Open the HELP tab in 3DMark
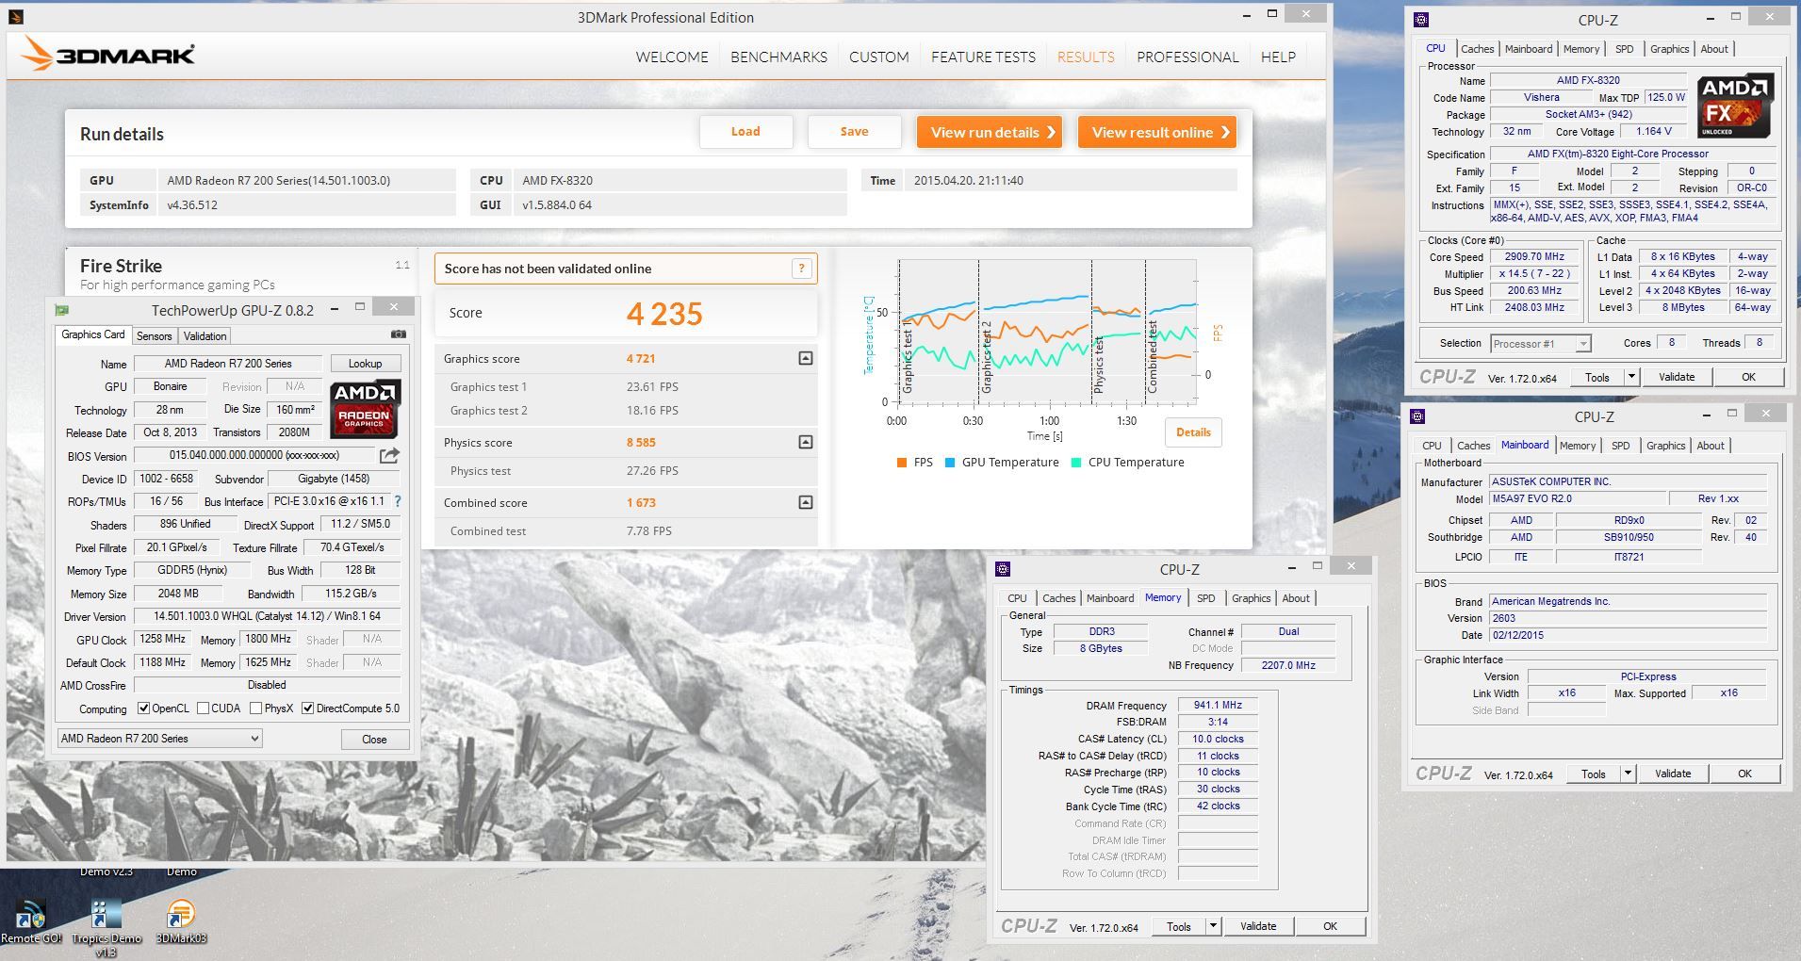 point(1278,57)
